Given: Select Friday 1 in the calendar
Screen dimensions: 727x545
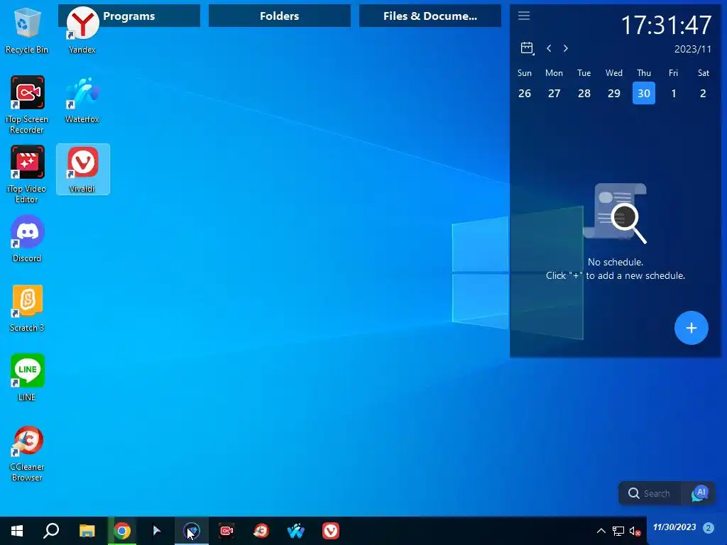Looking at the screenshot, I should 673,93.
